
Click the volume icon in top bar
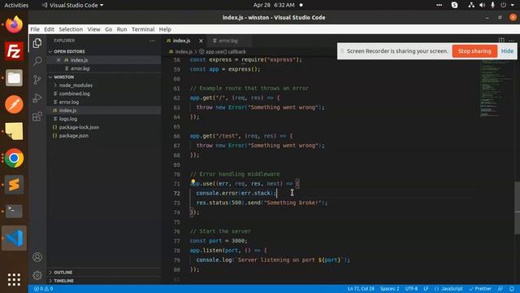click(x=482, y=5)
